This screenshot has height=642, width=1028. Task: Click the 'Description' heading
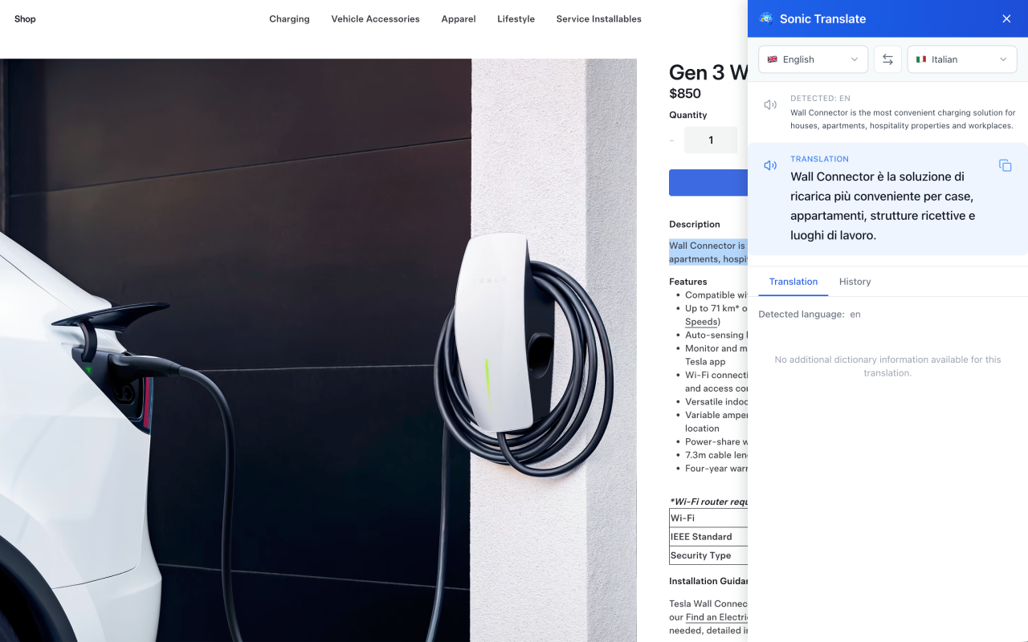pyautogui.click(x=695, y=225)
